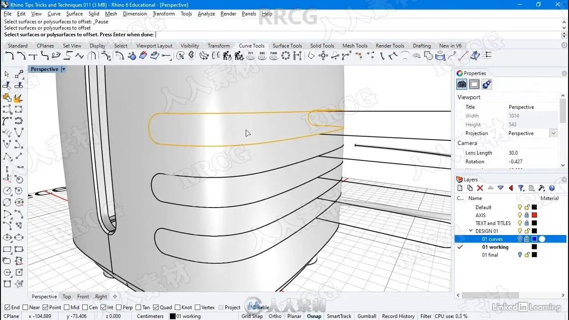Open the Perspective viewport title dropdown arrow
Viewport: 569px width, 320px height.
(x=63, y=69)
